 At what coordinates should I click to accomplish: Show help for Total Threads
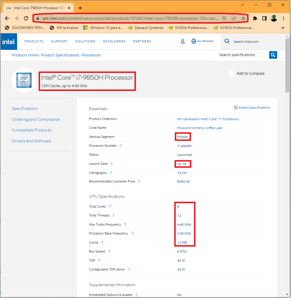pos(113,216)
